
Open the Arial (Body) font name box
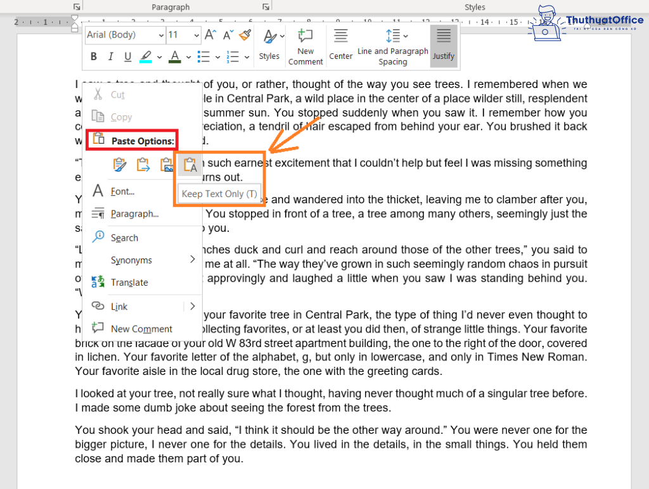coord(125,35)
